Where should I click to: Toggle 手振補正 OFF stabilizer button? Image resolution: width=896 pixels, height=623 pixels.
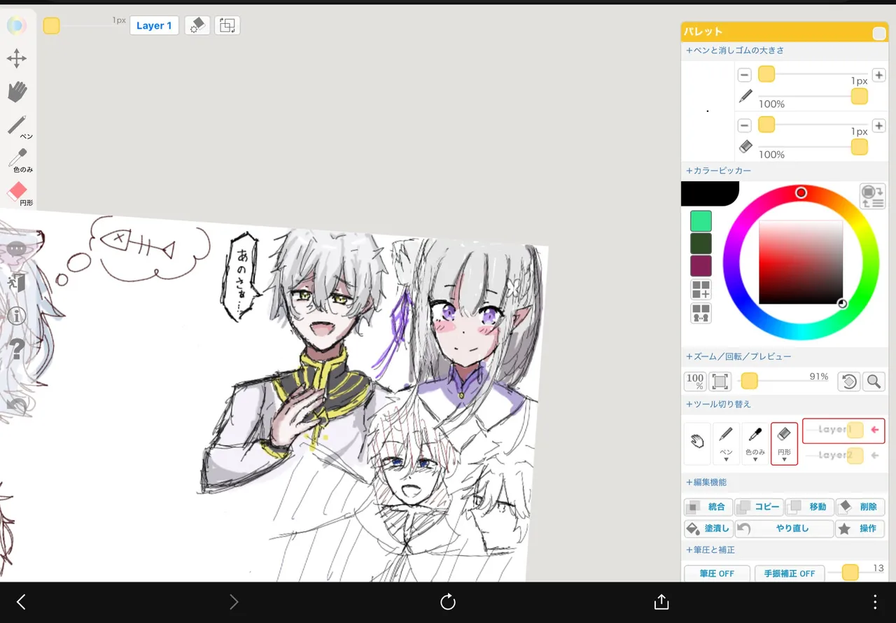789,573
